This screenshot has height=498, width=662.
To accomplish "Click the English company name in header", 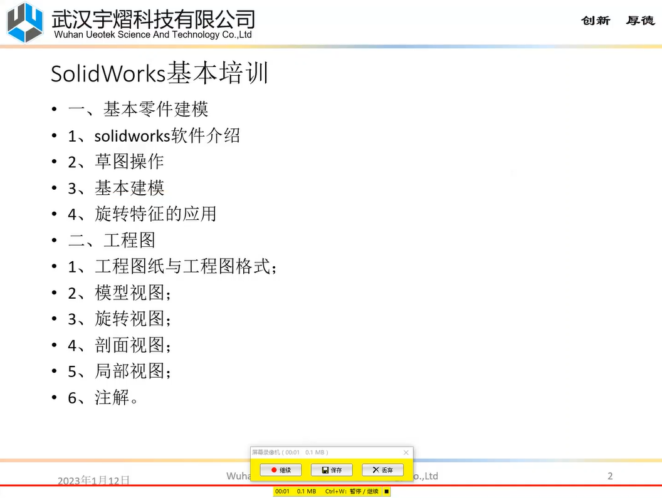I will pos(153,34).
